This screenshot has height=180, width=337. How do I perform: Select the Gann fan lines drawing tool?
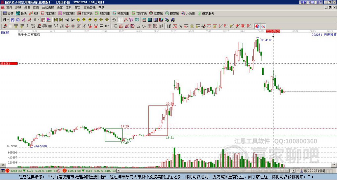point(121,26)
